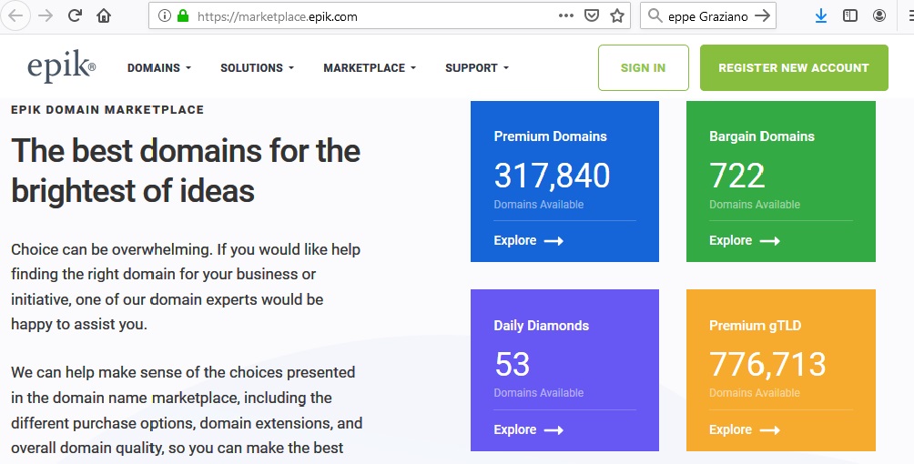
Task: Reload the page with the refresh icon
Action: pos(75,15)
